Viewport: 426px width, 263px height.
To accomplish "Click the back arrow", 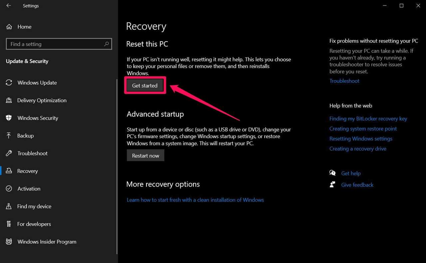I will click(x=8, y=5).
